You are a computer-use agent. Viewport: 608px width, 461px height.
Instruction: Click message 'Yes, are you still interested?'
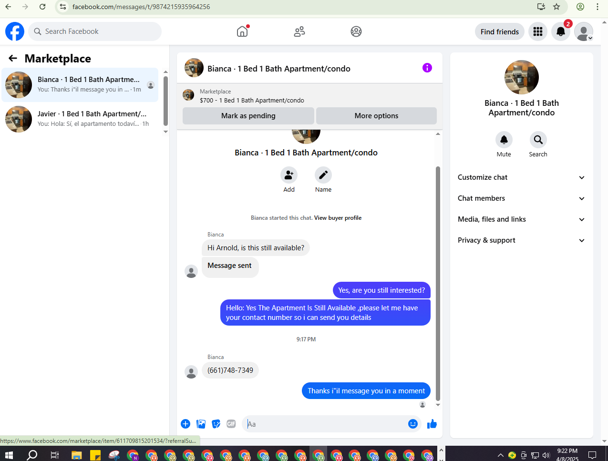[x=381, y=290]
